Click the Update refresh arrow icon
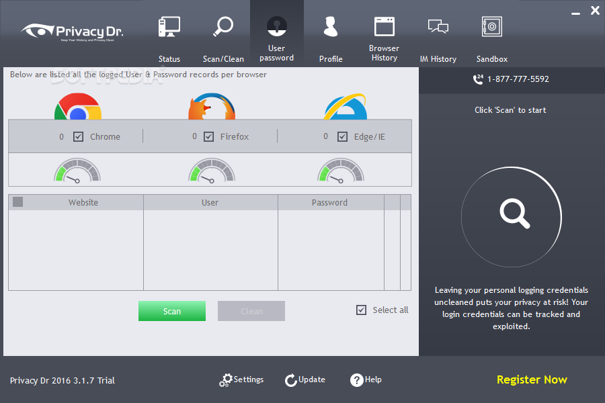 291,380
